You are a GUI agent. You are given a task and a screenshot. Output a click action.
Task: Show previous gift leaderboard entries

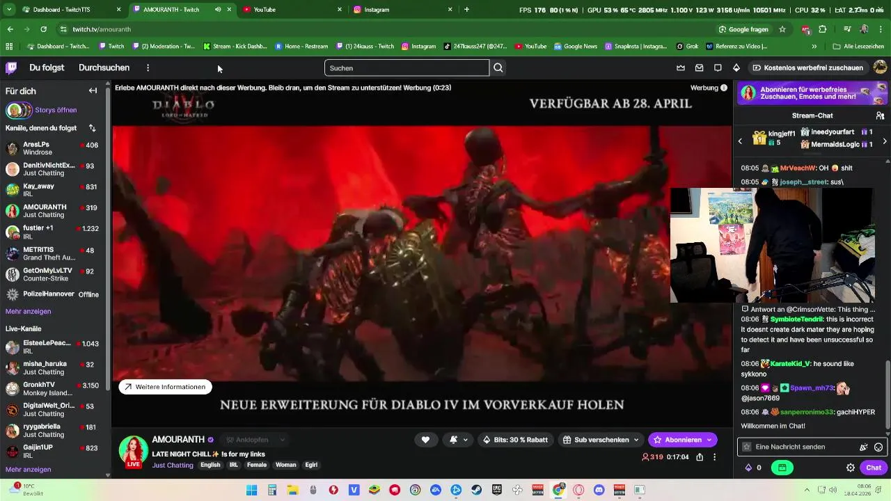(740, 141)
